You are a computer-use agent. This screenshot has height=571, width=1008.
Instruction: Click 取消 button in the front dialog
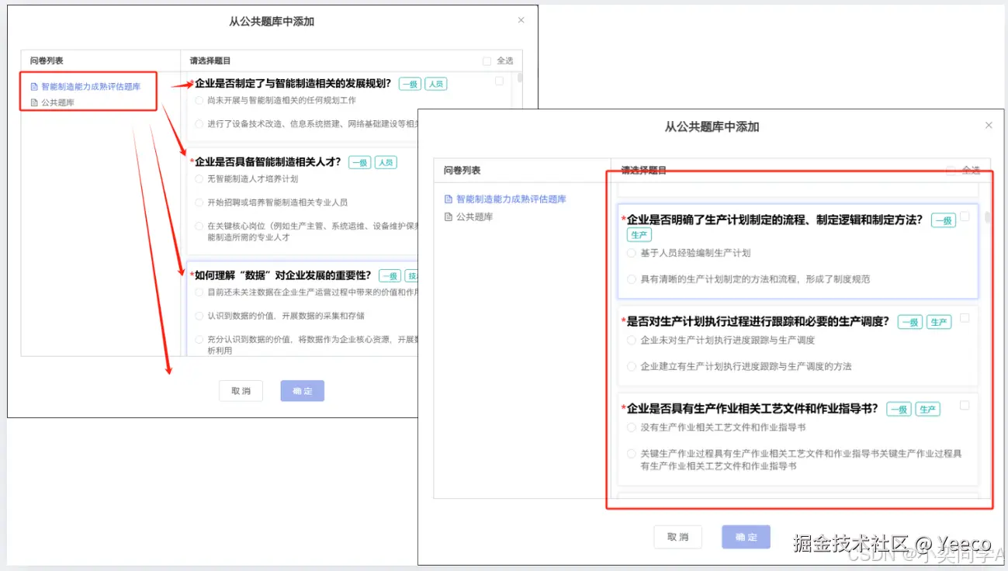(678, 537)
